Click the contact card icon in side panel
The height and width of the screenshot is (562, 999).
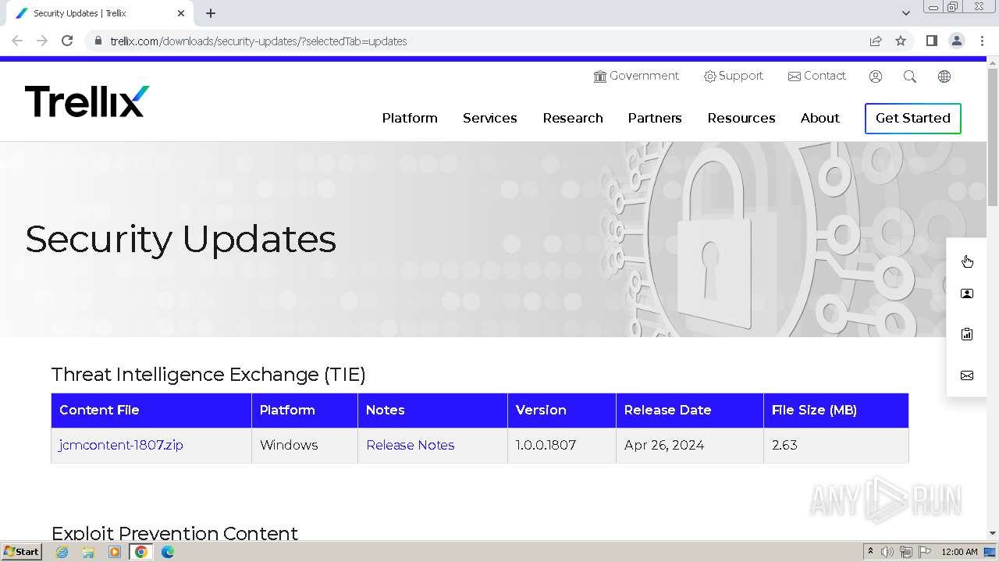967,294
